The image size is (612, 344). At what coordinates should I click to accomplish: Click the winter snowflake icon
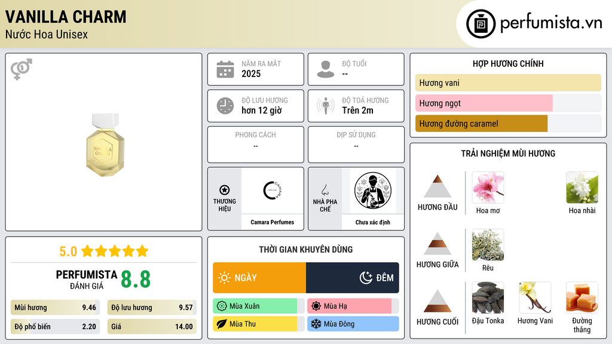click(316, 324)
